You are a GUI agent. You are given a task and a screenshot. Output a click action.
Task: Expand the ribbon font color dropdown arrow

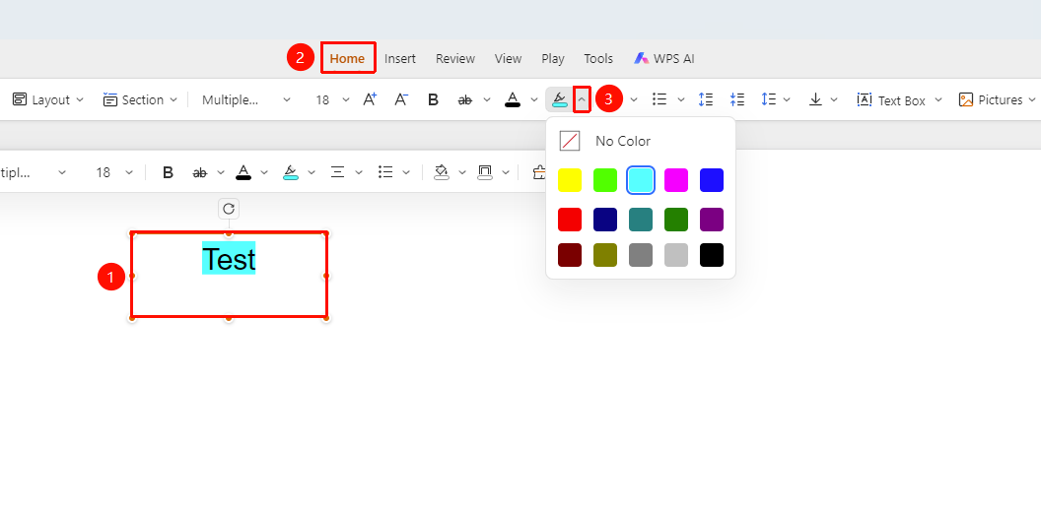pos(533,99)
